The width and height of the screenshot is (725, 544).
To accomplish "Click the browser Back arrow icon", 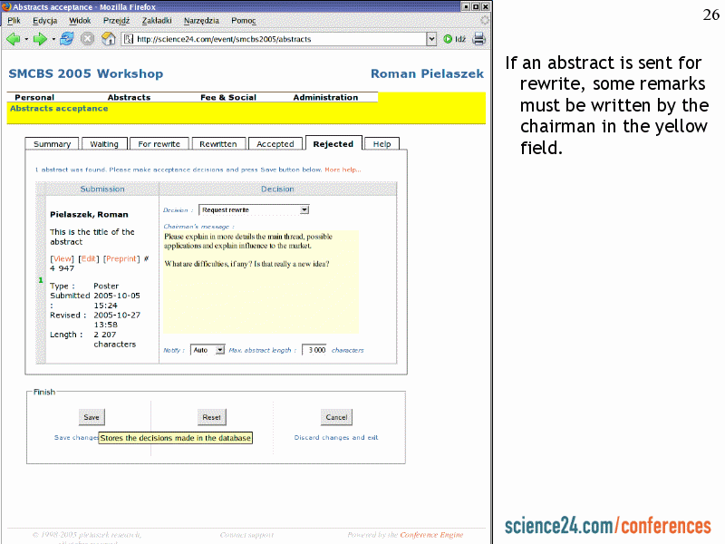I will [12, 39].
